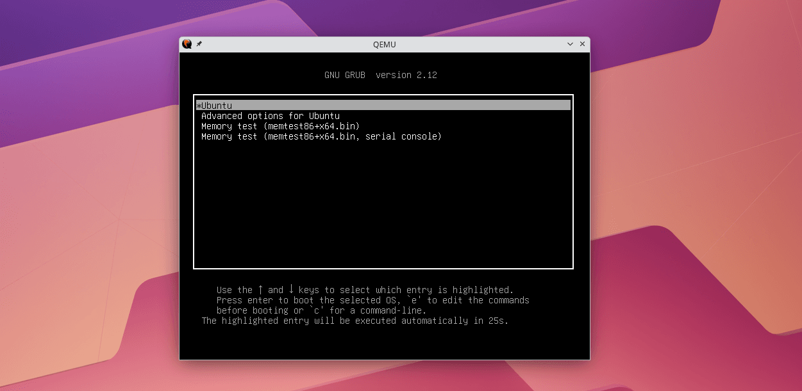The width and height of the screenshot is (802, 391).
Task: Select the highlighted Ubuntu boot entry
Action: click(383, 105)
